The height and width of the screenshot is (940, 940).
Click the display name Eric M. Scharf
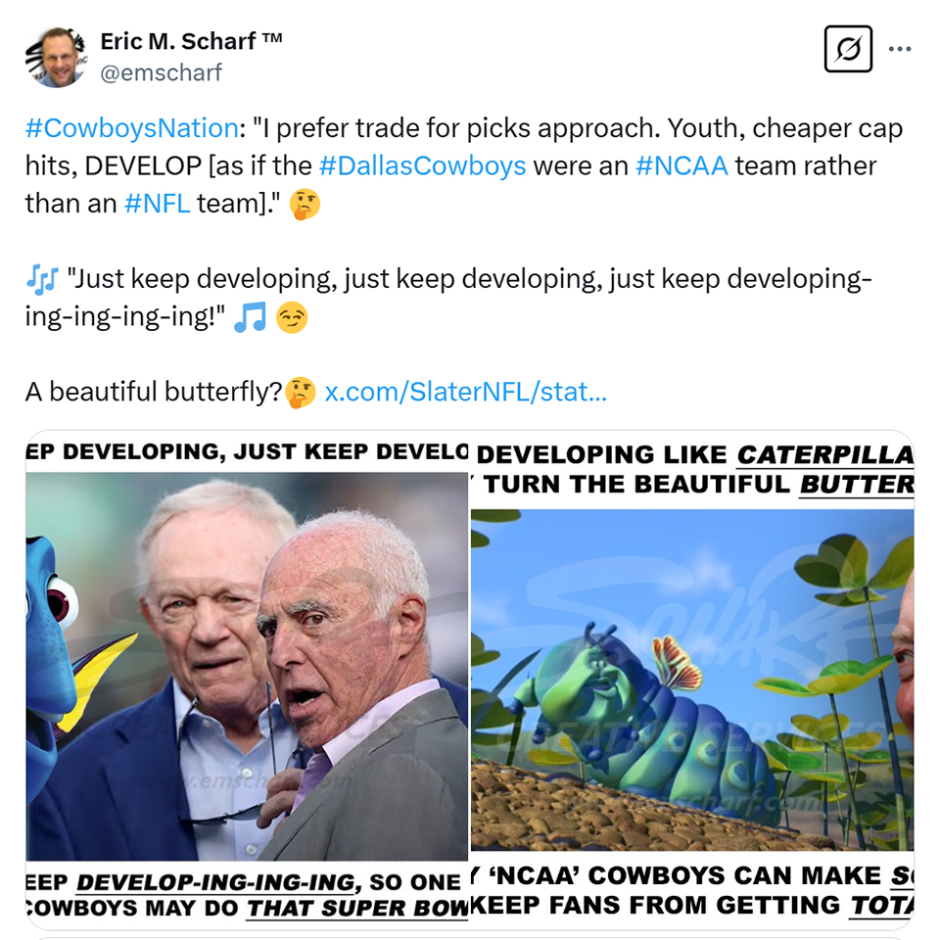[191, 41]
